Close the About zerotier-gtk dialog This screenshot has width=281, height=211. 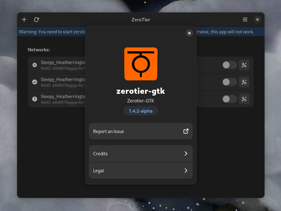(189, 33)
